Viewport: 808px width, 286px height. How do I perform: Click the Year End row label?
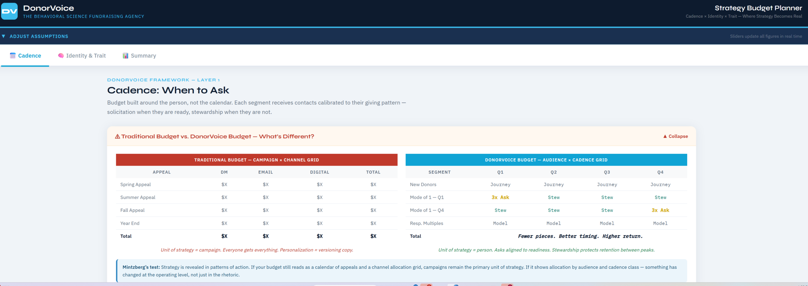pyautogui.click(x=130, y=223)
